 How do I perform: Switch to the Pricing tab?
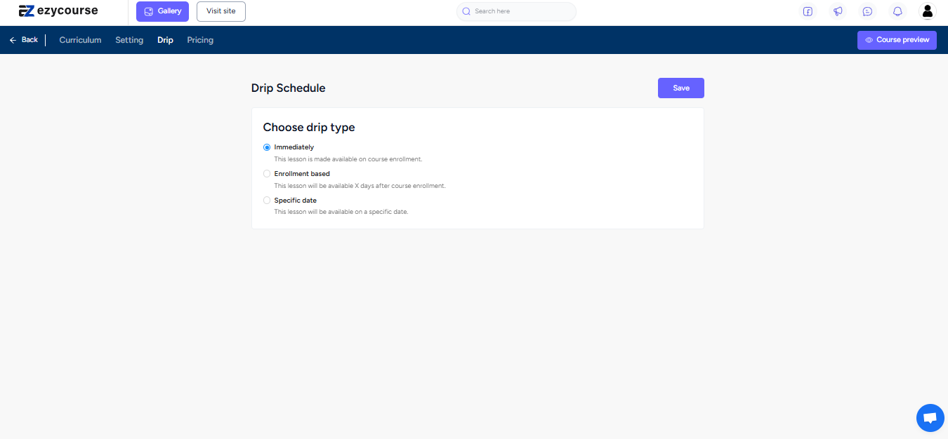coord(200,40)
